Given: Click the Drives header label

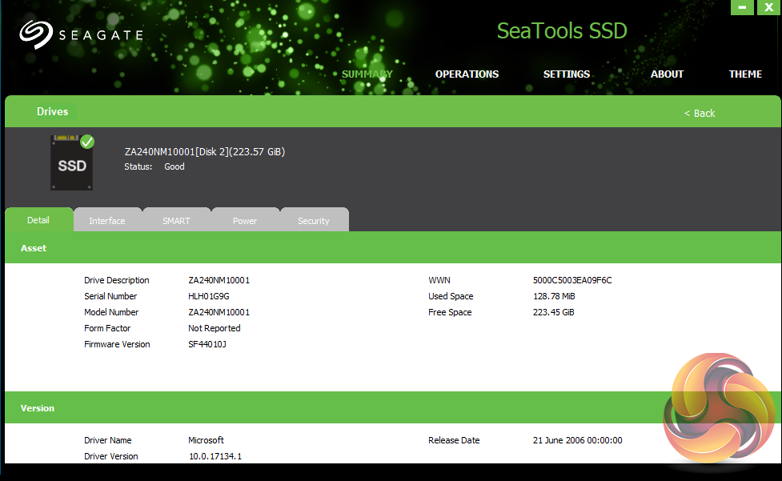Looking at the screenshot, I should pos(52,112).
